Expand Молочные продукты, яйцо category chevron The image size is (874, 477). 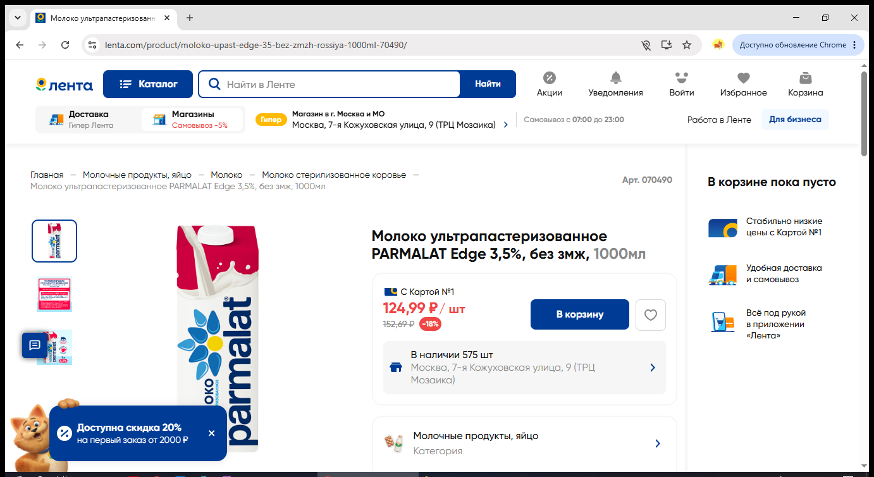(x=658, y=443)
